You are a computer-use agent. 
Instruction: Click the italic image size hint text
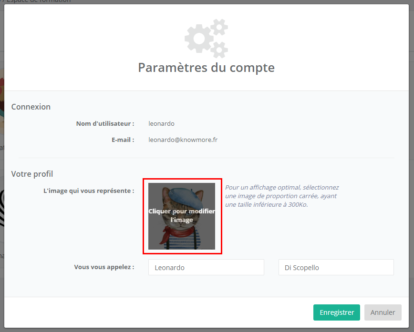[x=282, y=196]
